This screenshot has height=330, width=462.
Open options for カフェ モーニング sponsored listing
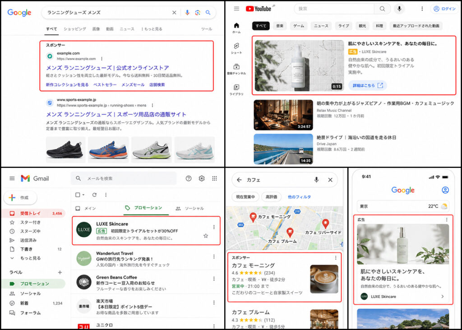point(336,258)
